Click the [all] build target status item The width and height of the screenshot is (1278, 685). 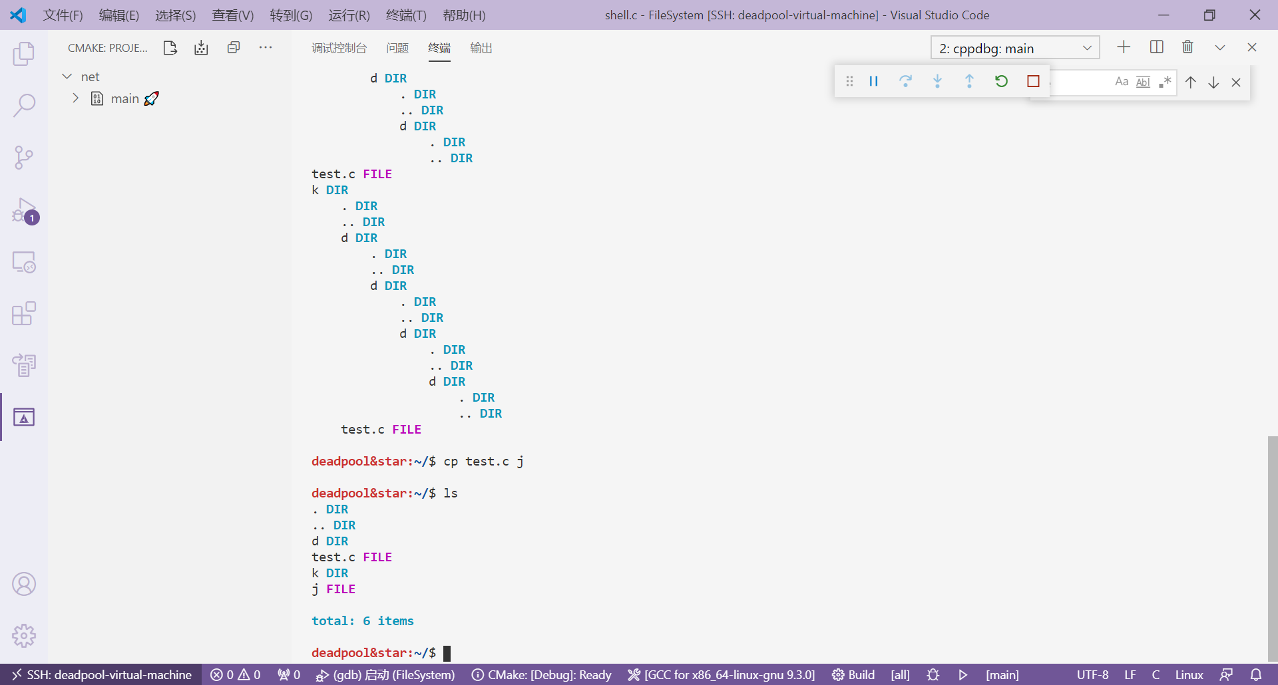[x=900, y=674]
